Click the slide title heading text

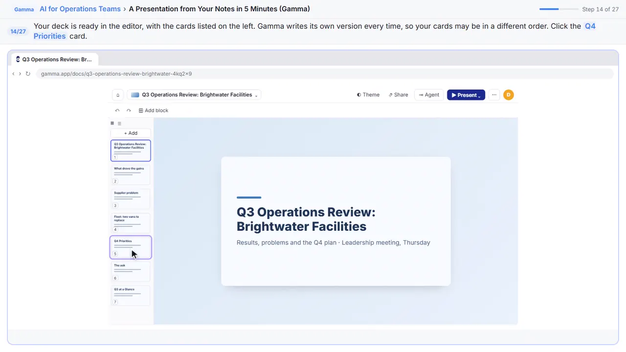click(x=306, y=219)
